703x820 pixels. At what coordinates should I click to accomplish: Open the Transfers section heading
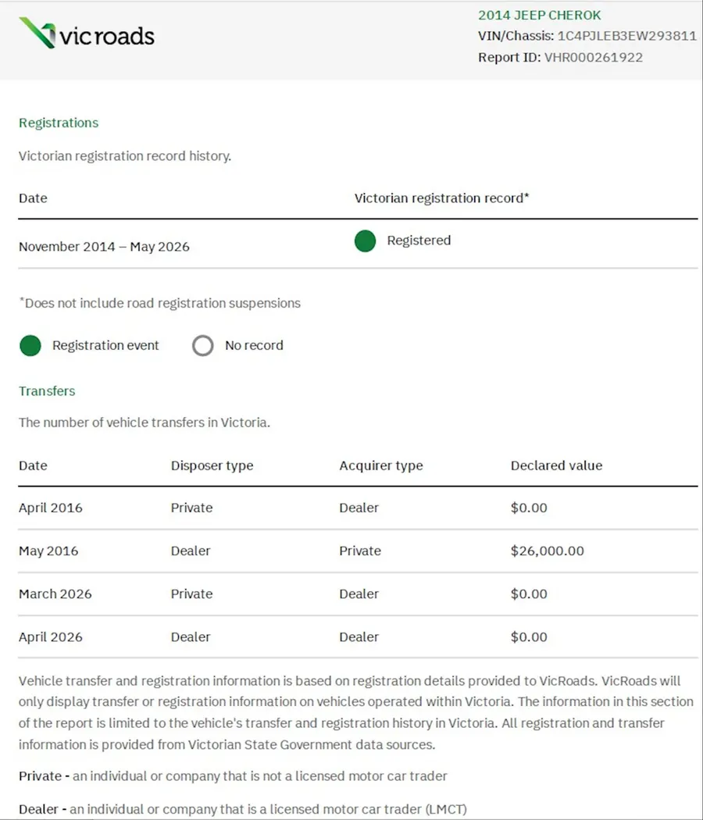[47, 391]
